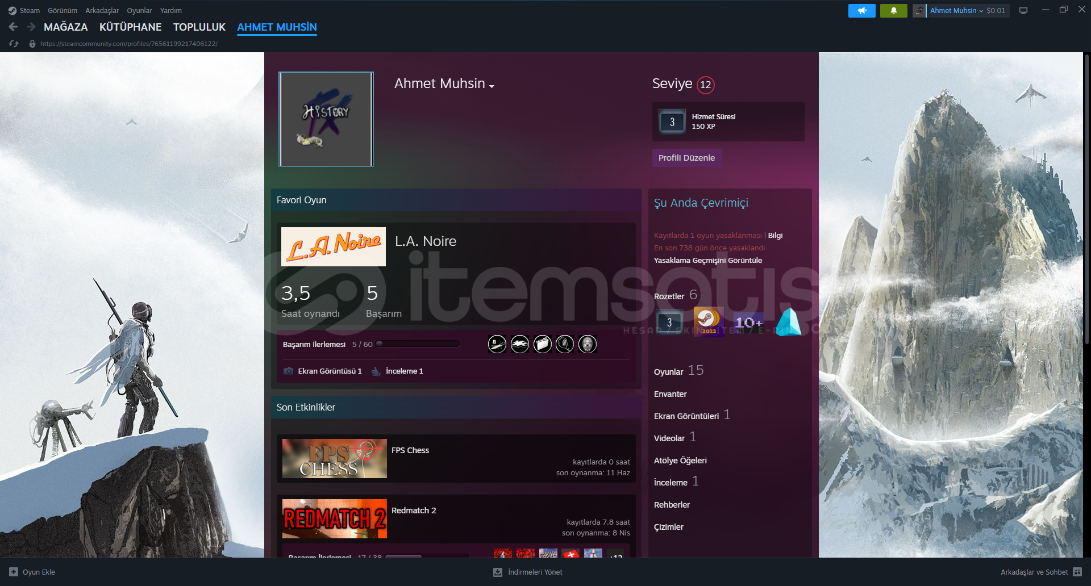The width and height of the screenshot is (1091, 586).
Task: Click the L.A. Noire logo image
Action: [334, 246]
